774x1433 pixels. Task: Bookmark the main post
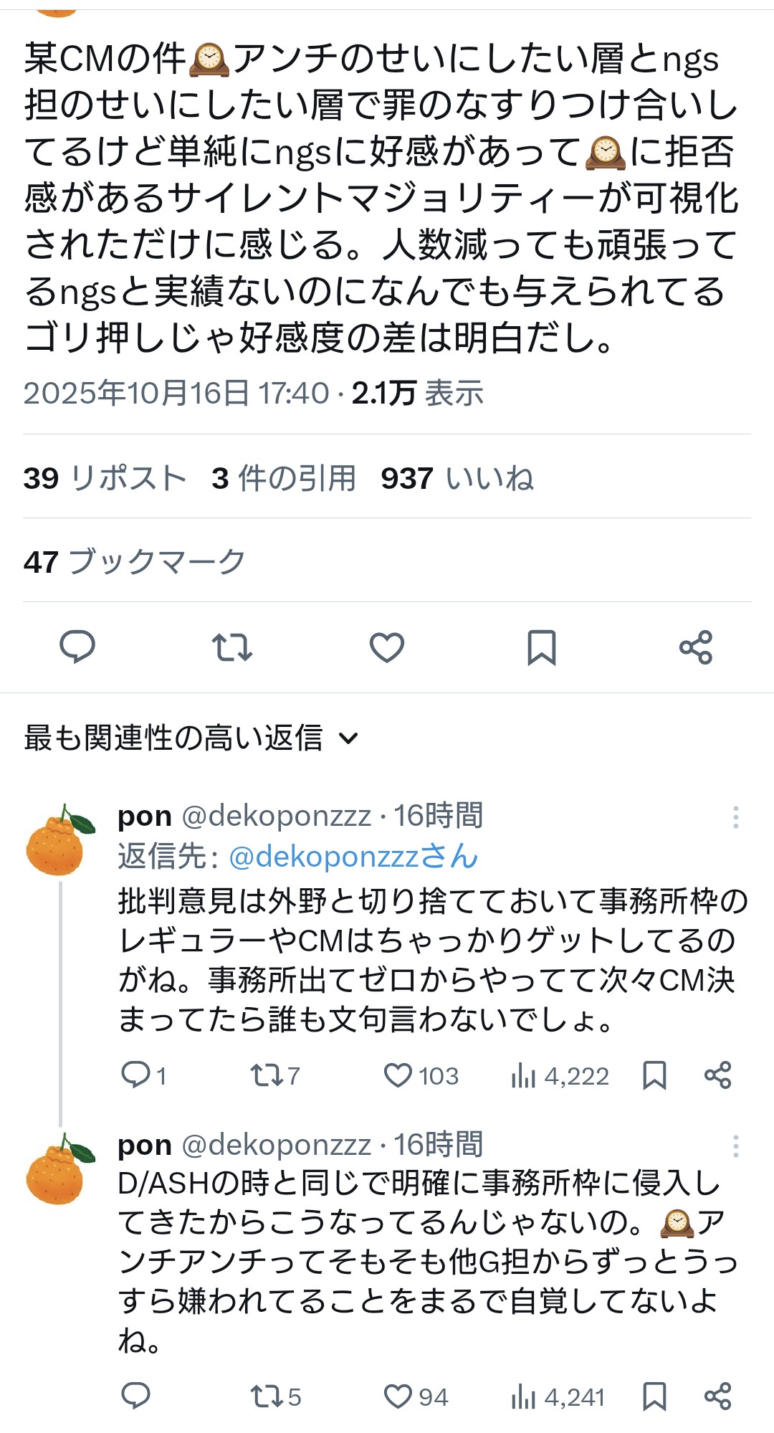[x=541, y=647]
